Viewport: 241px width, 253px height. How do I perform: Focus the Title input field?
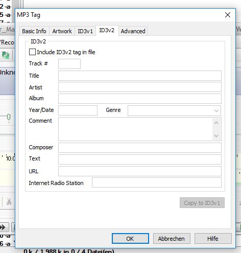(x=140, y=76)
